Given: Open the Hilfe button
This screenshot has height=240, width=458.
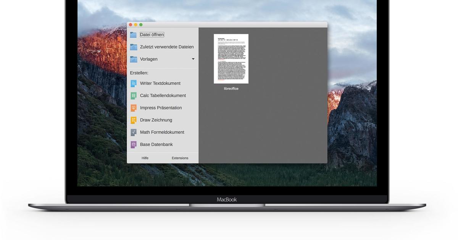Looking at the screenshot, I should (145, 158).
